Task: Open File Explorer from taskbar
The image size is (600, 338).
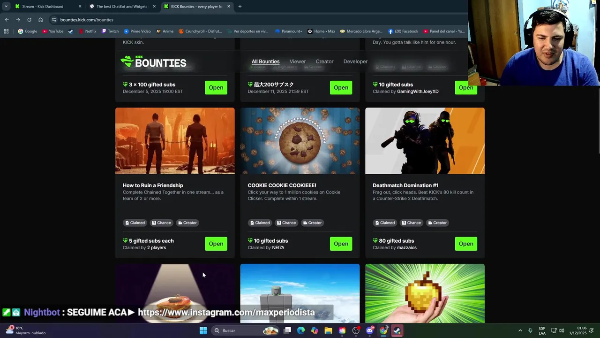Action: click(328, 330)
